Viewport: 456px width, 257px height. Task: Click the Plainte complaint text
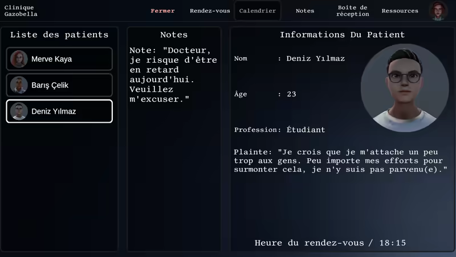[340, 160]
